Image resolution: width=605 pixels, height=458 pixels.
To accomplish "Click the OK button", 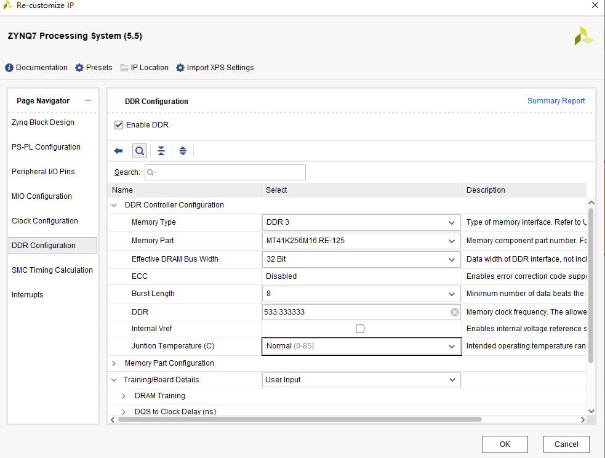I will 505,444.
